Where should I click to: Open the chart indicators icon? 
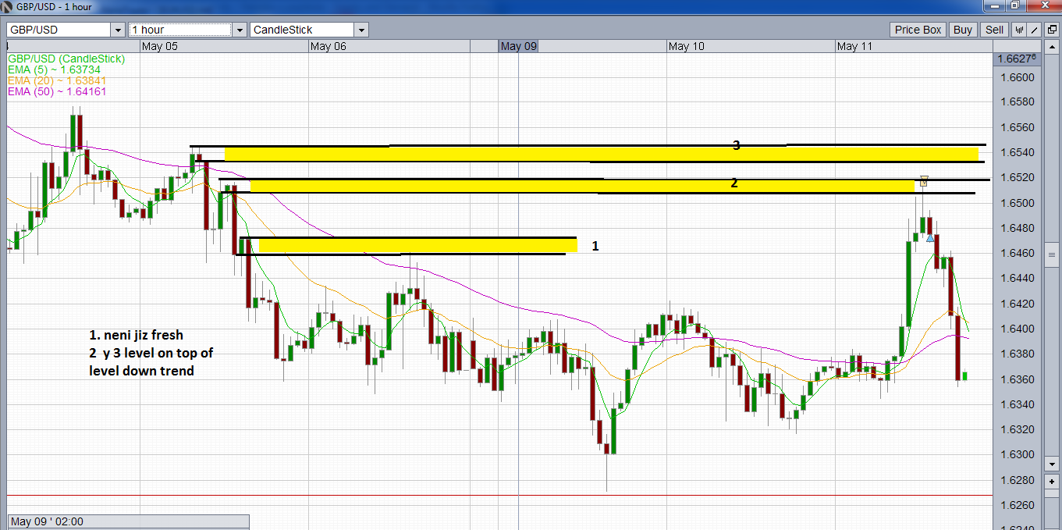pyautogui.click(x=1018, y=30)
